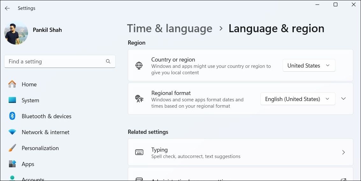The image size is (361, 181).
Task: Click the Pankil Shah profile picture
Action: pyautogui.click(x=16, y=33)
